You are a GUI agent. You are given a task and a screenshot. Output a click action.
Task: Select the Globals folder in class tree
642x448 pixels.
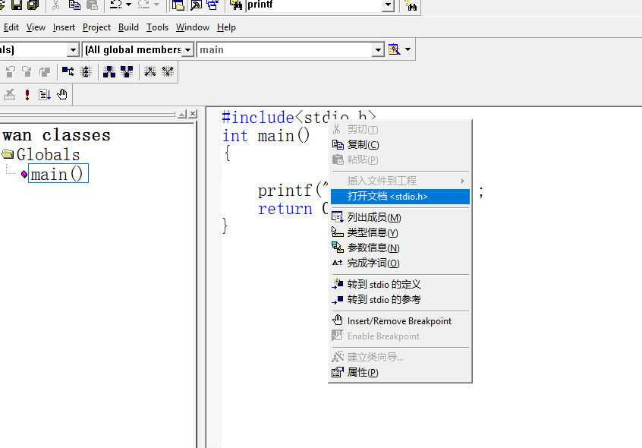click(48, 155)
